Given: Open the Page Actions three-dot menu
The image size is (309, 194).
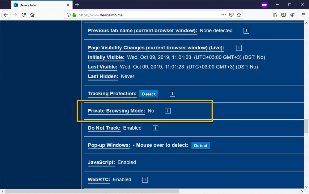Looking at the screenshot, I should pos(224,14).
